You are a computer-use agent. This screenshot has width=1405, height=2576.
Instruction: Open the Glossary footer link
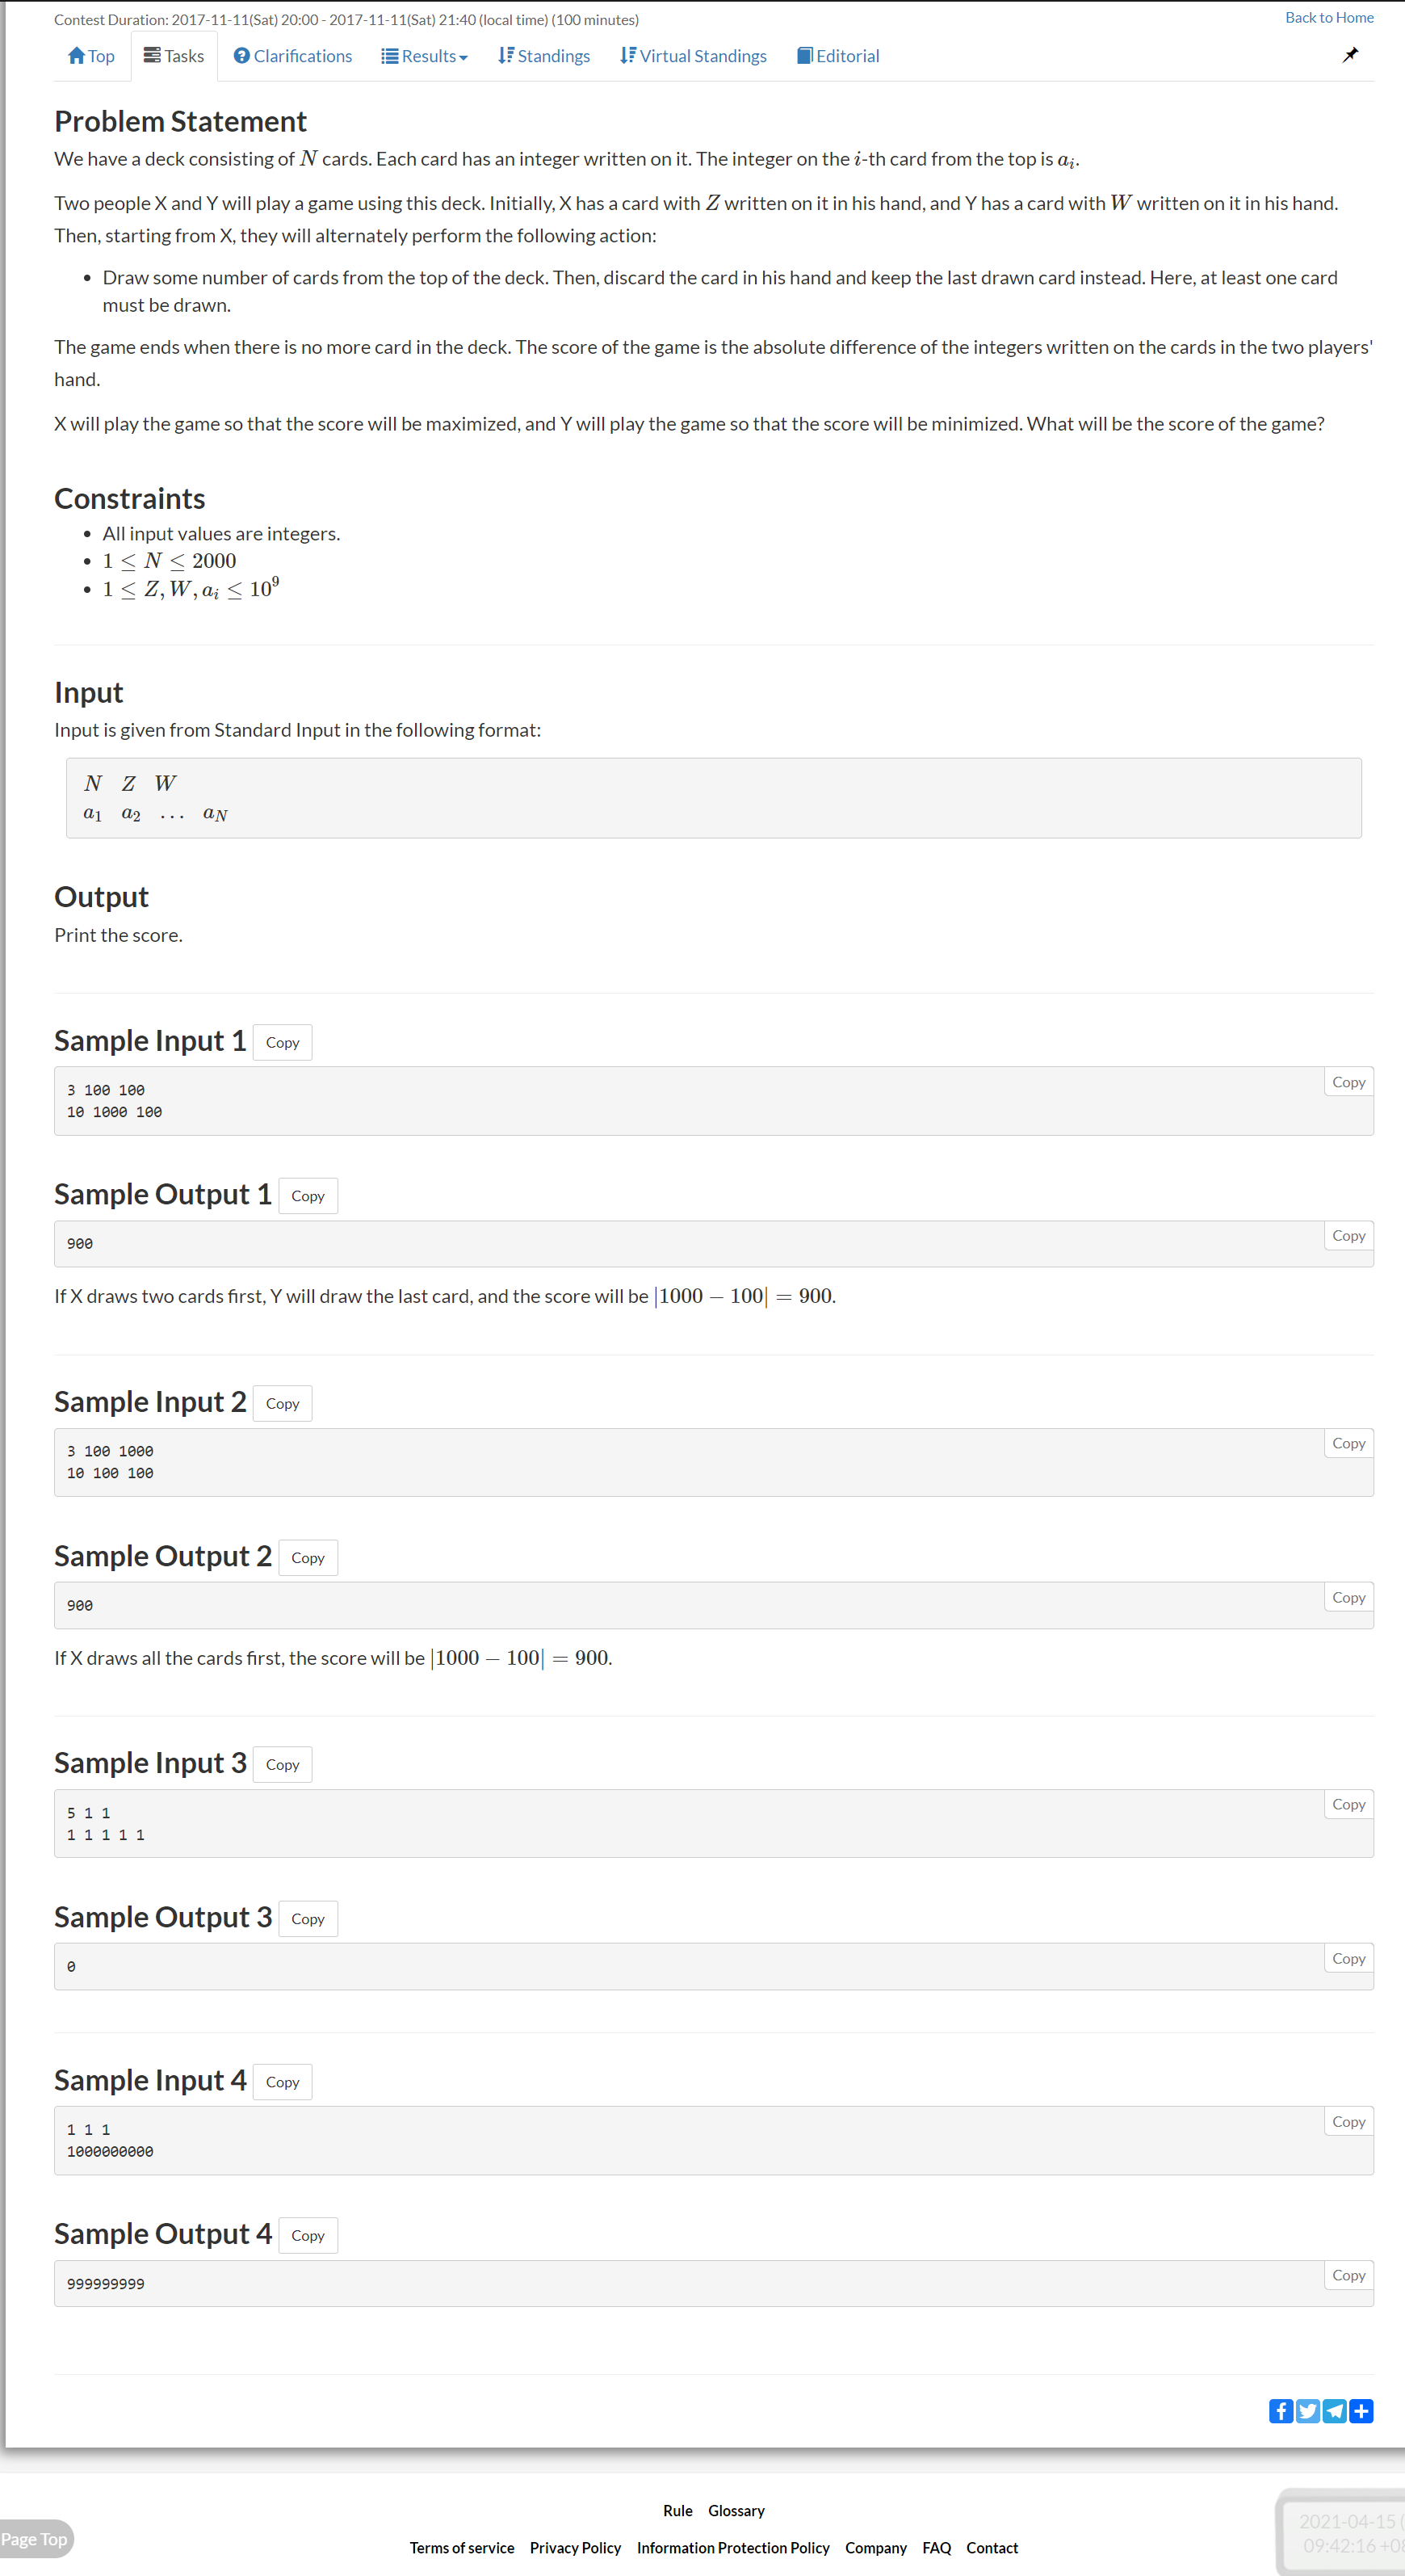736,2510
